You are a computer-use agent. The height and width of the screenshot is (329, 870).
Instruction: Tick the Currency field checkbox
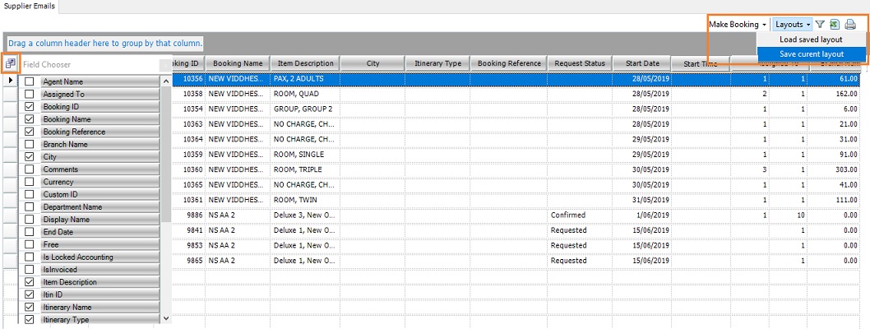30,182
